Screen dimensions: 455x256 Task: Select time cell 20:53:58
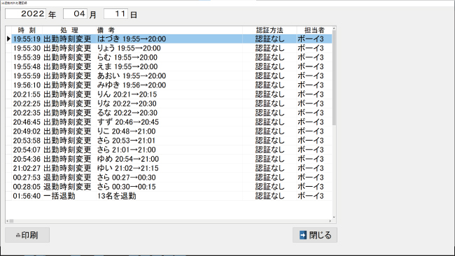[x=27, y=141]
